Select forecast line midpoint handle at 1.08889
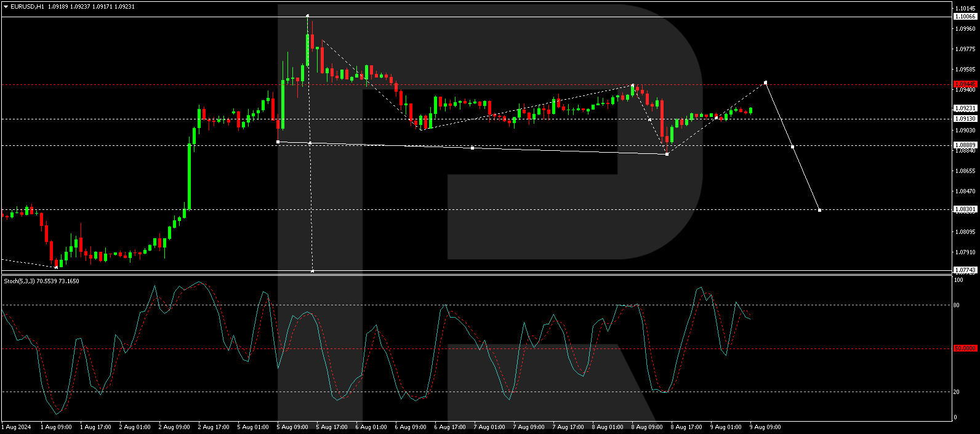The image size is (980, 434). pyautogui.click(x=792, y=147)
